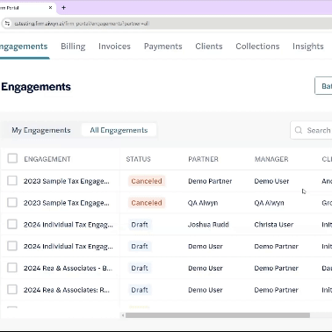Click the search magnifier icon
Screen dimensions: 332x332
coord(299,130)
